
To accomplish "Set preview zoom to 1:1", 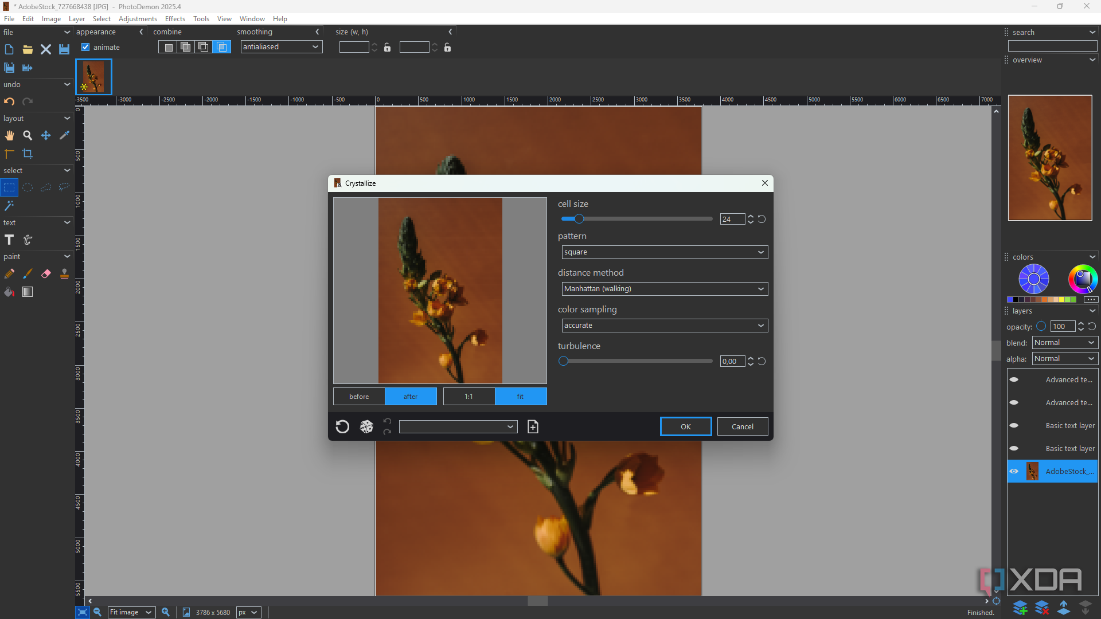I will (x=469, y=397).
